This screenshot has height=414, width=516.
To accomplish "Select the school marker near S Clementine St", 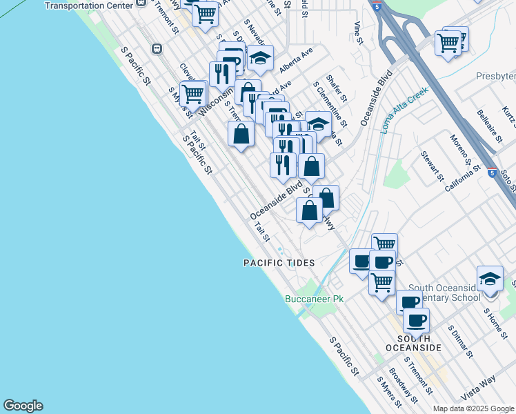I will click(317, 124).
